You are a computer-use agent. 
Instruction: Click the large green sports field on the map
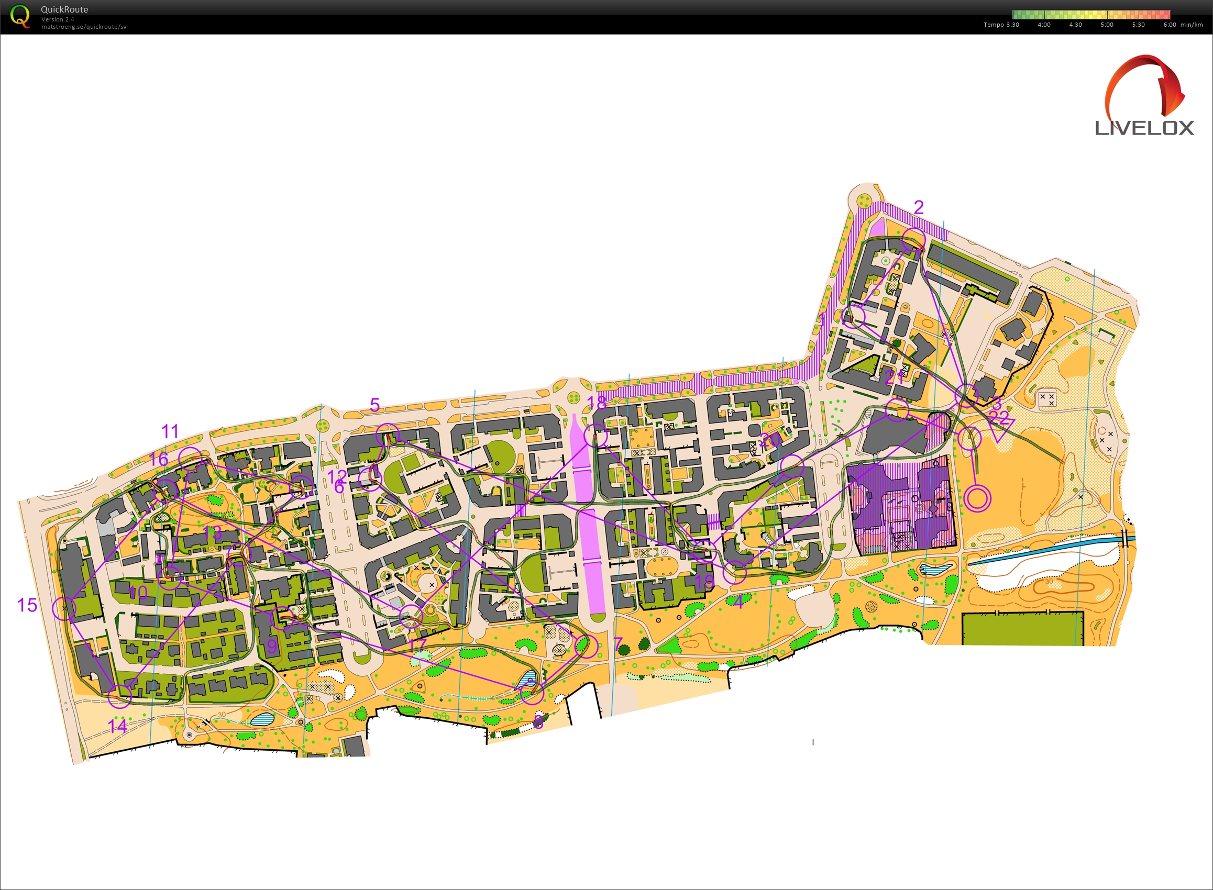(x=1023, y=629)
